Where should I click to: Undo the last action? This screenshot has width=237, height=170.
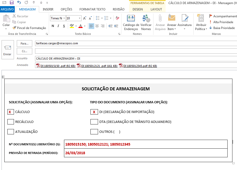(x=19, y=3)
